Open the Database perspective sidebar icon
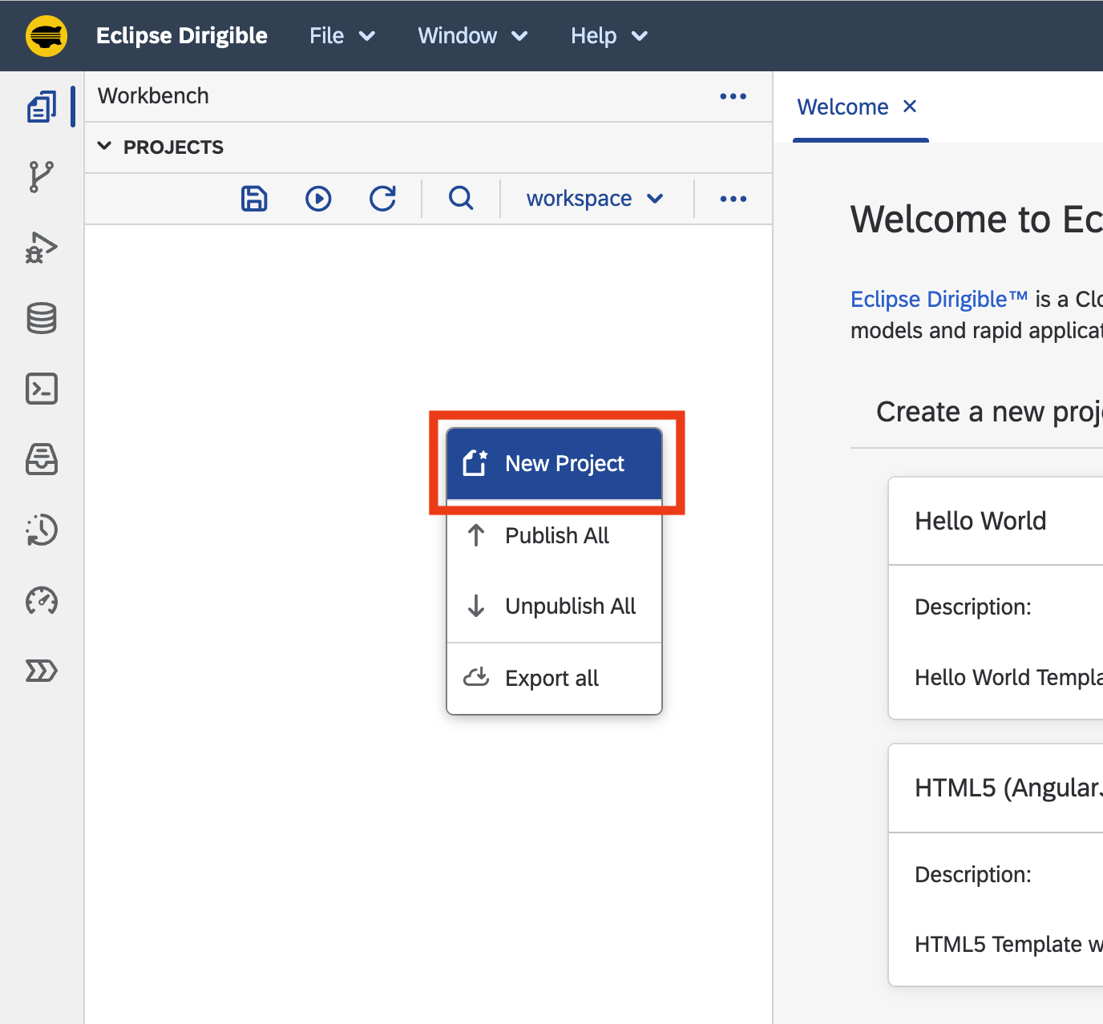Viewport: 1103px width, 1024px height. pos(42,318)
